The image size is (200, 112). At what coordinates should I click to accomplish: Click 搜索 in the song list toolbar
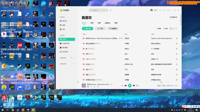coord(159,29)
